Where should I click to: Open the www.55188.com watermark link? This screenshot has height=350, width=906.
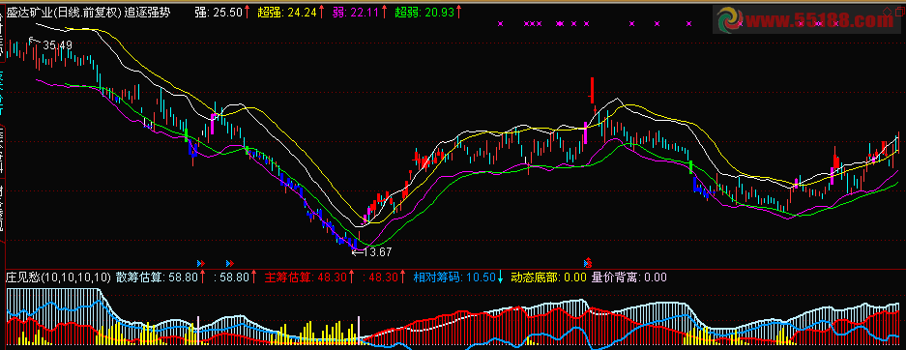click(x=819, y=21)
